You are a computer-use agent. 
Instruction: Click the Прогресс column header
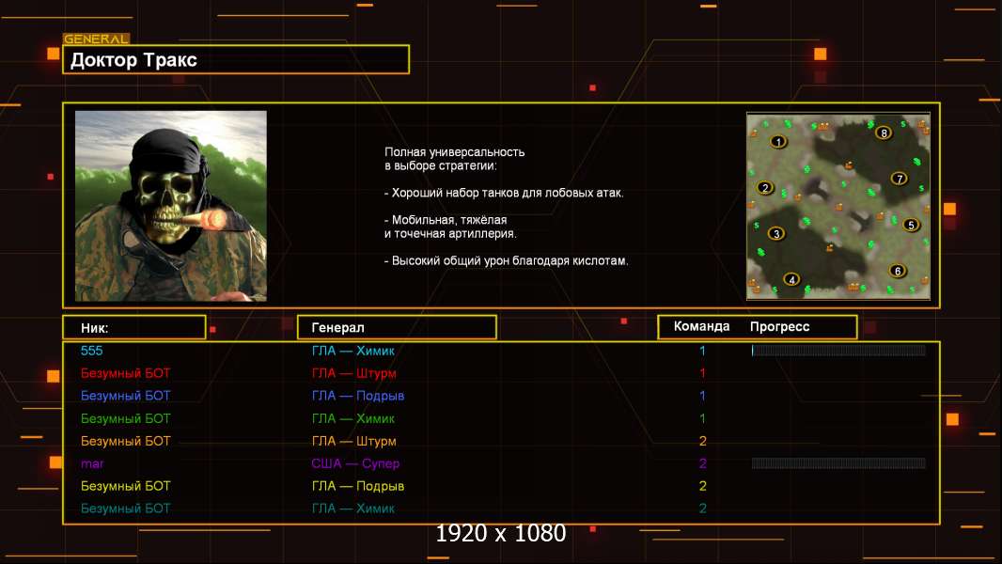point(779,327)
